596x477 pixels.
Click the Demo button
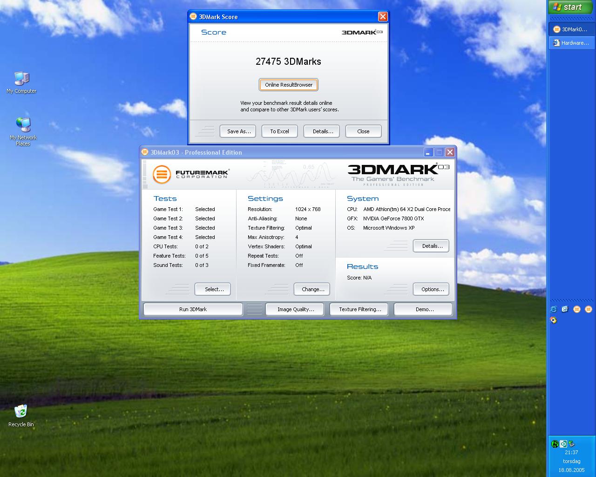(423, 309)
